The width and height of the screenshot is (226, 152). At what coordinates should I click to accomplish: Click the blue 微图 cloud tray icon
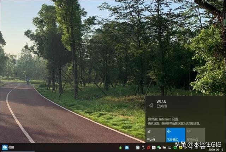tap(127, 147)
